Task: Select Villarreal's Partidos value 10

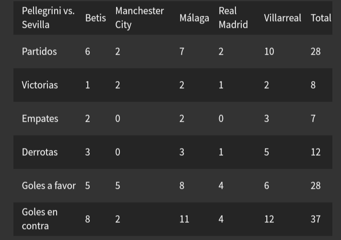Action: [x=269, y=52]
